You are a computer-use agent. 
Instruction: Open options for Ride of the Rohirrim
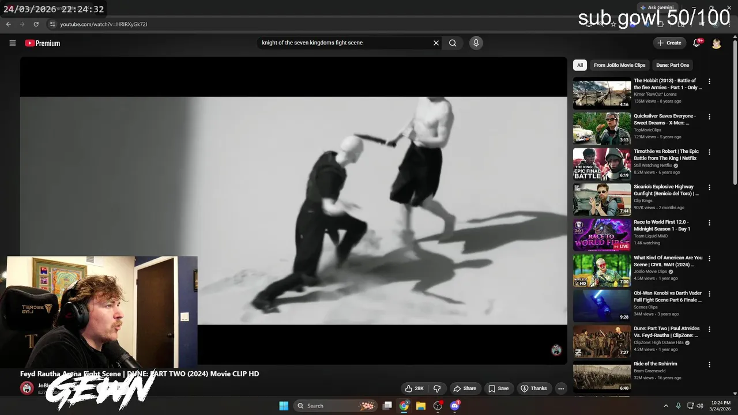click(x=709, y=364)
